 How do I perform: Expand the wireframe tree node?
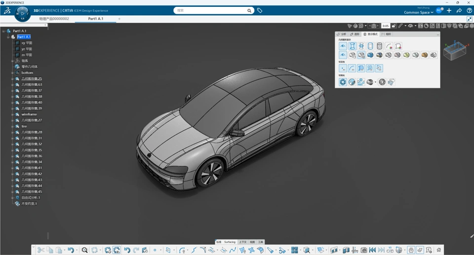(x=12, y=114)
